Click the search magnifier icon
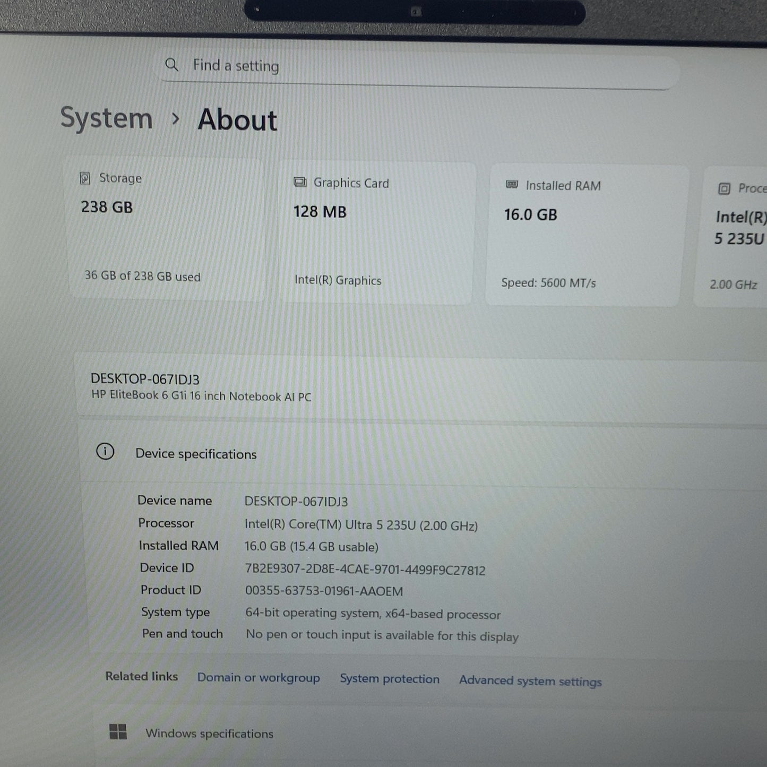 coord(171,65)
